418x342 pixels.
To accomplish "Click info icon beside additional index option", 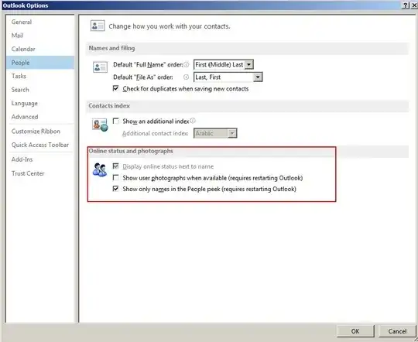I will tap(193, 121).
